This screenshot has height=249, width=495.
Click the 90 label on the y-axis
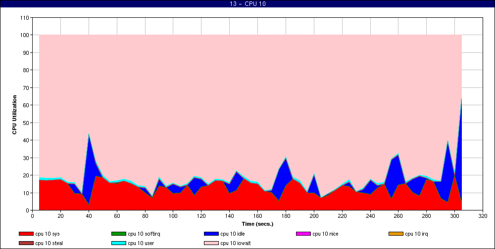tap(27, 53)
